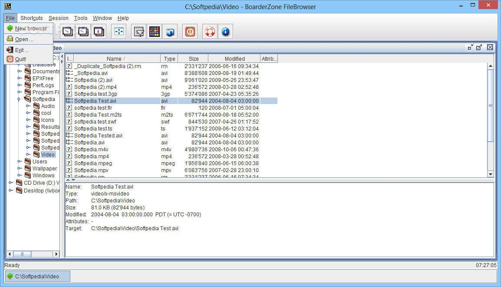
Task: Click the colored dots grid toolbar icon
Action: (154, 32)
